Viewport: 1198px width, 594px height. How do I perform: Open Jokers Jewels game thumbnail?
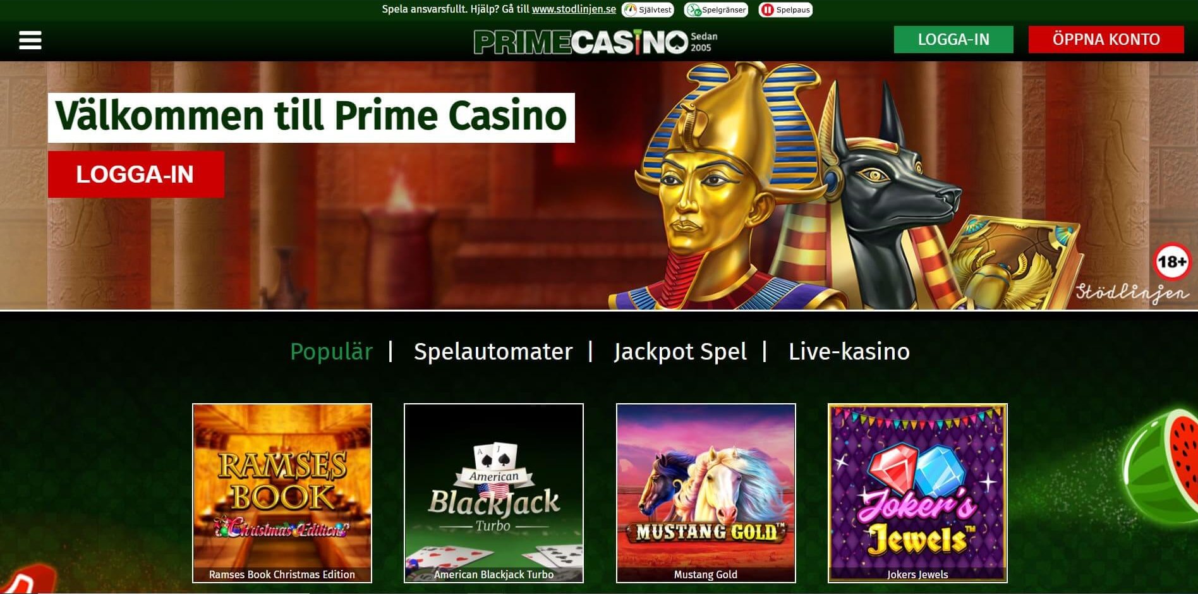[917, 493]
